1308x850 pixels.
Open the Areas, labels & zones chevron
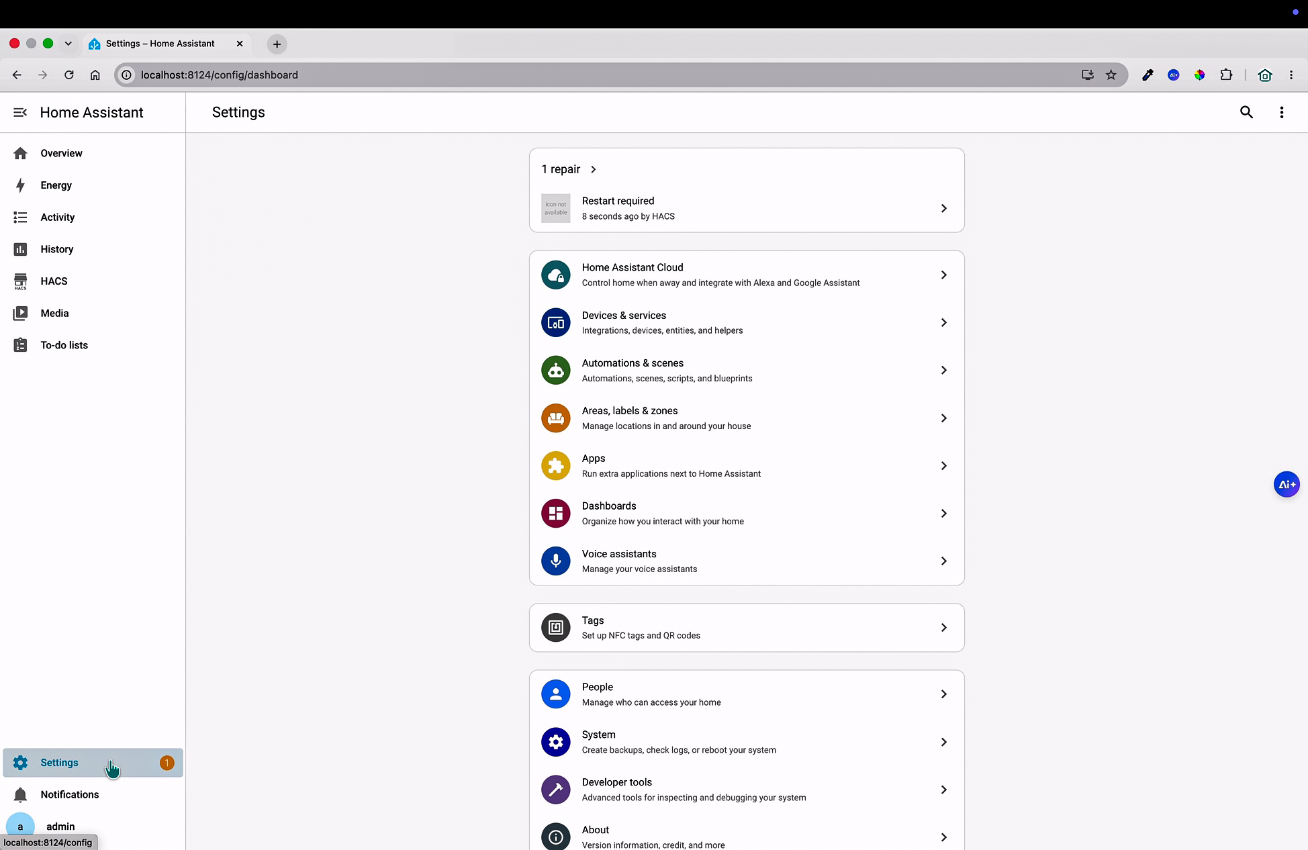[943, 418]
